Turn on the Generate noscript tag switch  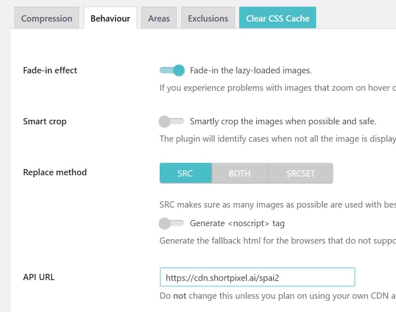[x=171, y=223]
